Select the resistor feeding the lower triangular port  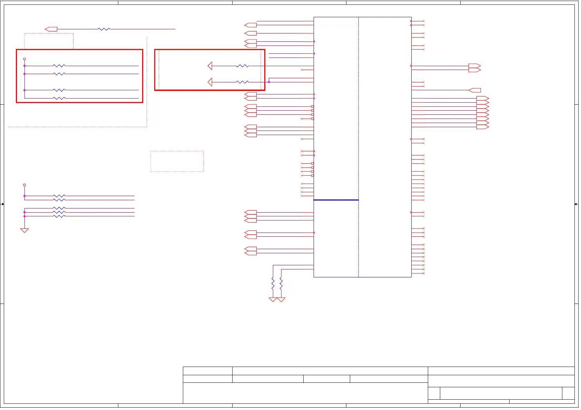pos(243,82)
